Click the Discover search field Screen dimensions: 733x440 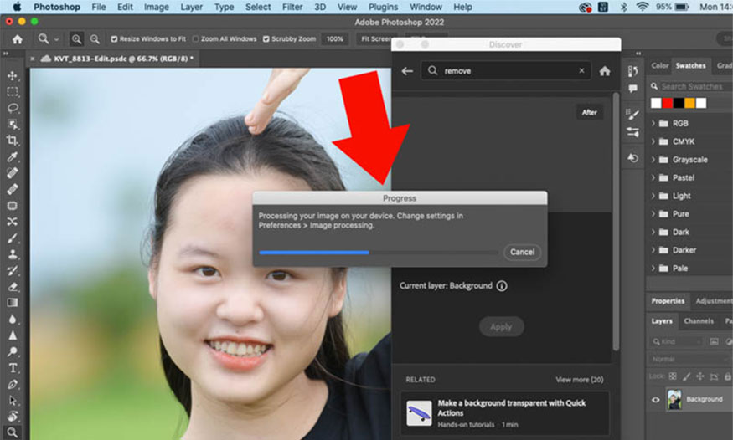[505, 71]
